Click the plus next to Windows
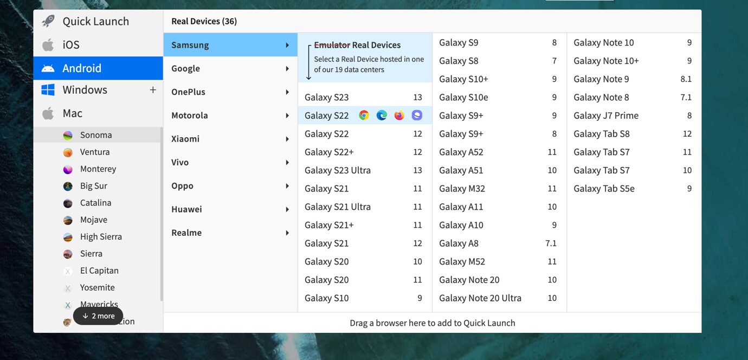 [153, 89]
